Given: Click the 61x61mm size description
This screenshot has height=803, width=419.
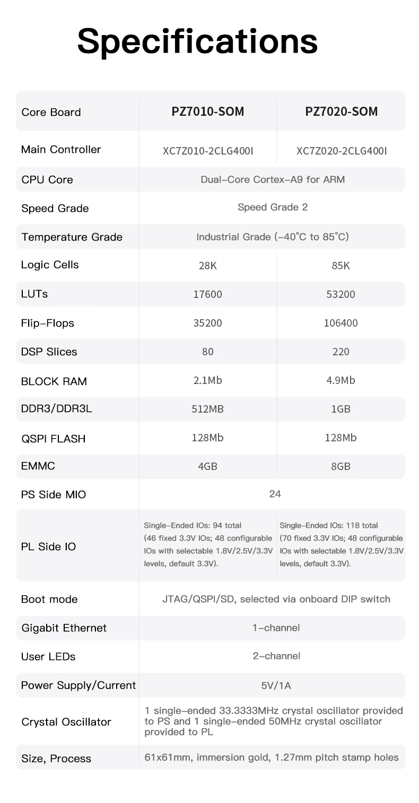Looking at the screenshot, I should tap(272, 757).
